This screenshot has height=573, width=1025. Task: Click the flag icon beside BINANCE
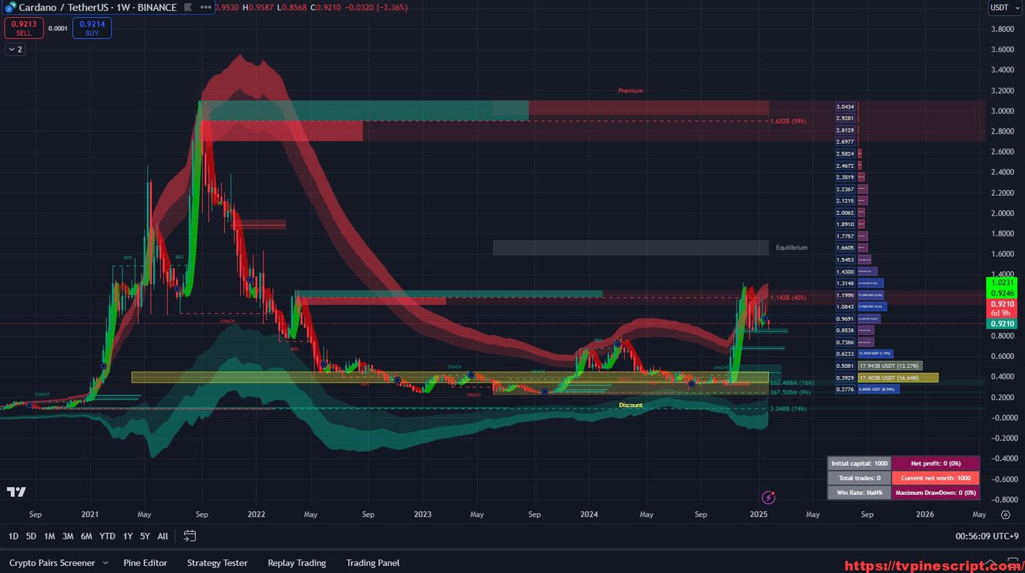click(188, 8)
